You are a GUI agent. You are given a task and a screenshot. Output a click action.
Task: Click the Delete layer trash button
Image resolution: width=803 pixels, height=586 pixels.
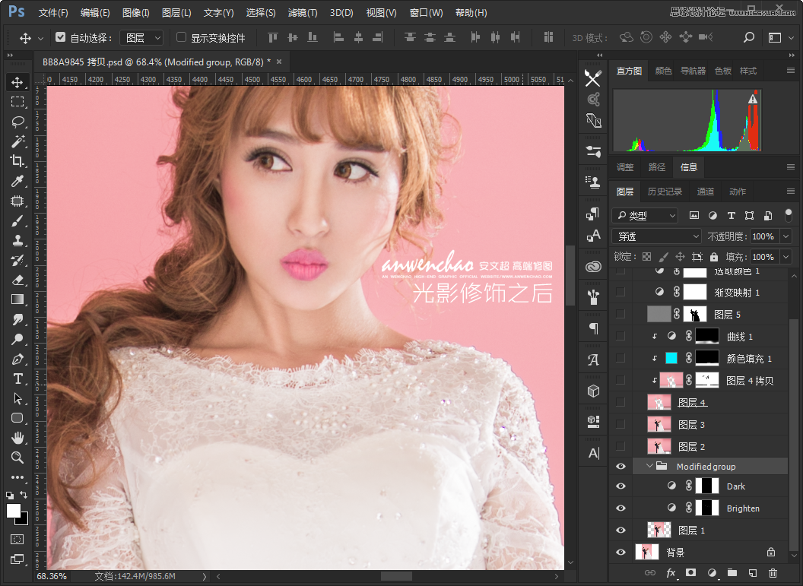773,572
